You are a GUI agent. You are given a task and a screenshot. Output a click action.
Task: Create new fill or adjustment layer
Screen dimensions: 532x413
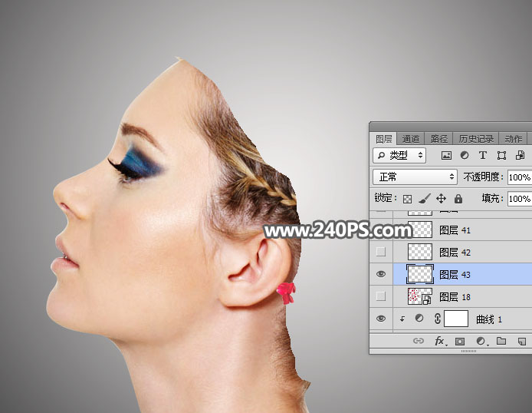point(481,341)
